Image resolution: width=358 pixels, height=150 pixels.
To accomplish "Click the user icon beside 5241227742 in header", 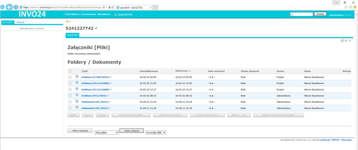I will pos(115,15).
